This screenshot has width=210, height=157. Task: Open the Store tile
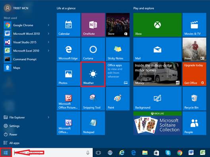[118, 25]
